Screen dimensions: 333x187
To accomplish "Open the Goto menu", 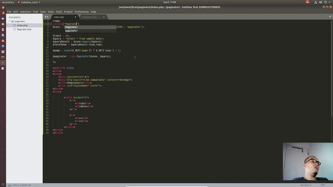I will click(x=50, y=11).
